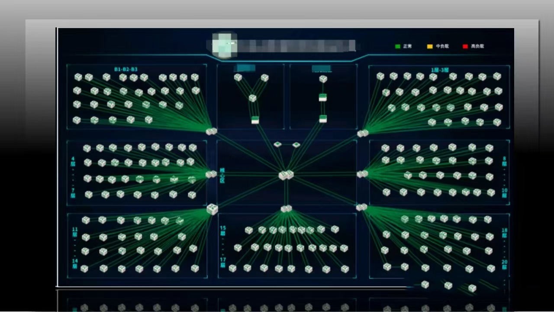Screen dimensions: 554x312
Task: Click the red 高负载 legend swatch
Action: click(465, 46)
